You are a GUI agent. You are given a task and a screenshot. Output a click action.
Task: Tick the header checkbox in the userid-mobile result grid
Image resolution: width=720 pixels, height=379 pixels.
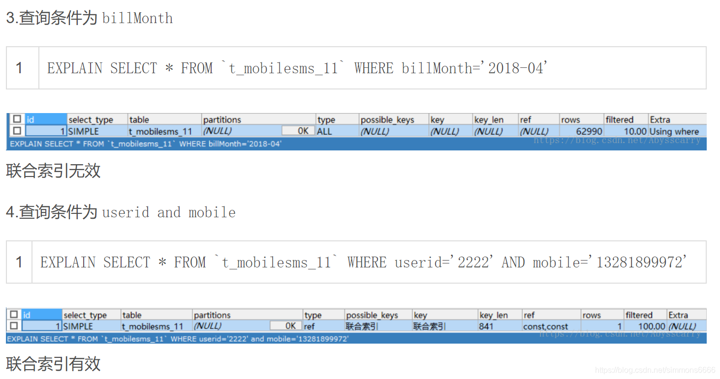click(x=14, y=314)
